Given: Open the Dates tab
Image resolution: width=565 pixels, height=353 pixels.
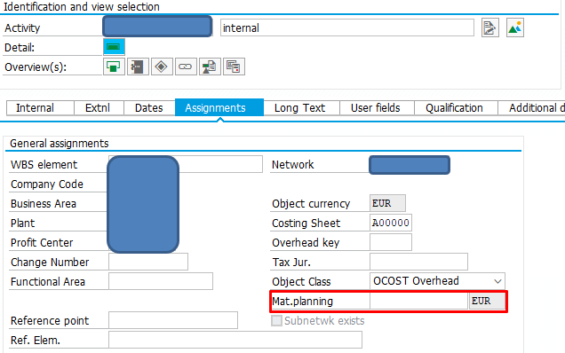Looking at the screenshot, I should point(149,108).
